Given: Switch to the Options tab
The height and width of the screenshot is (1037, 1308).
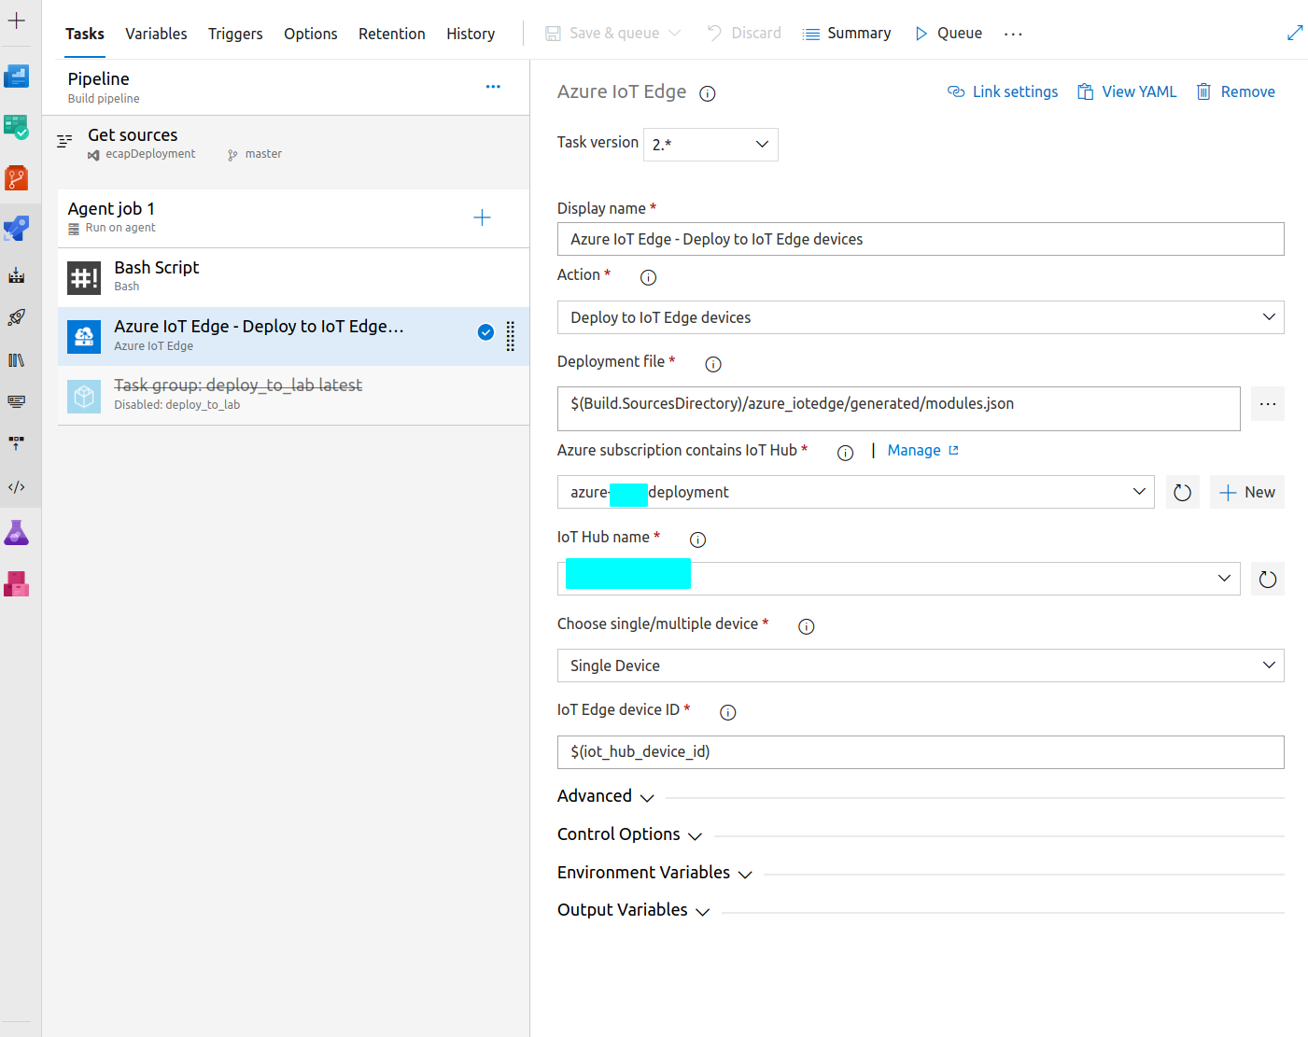Looking at the screenshot, I should pyautogui.click(x=311, y=34).
